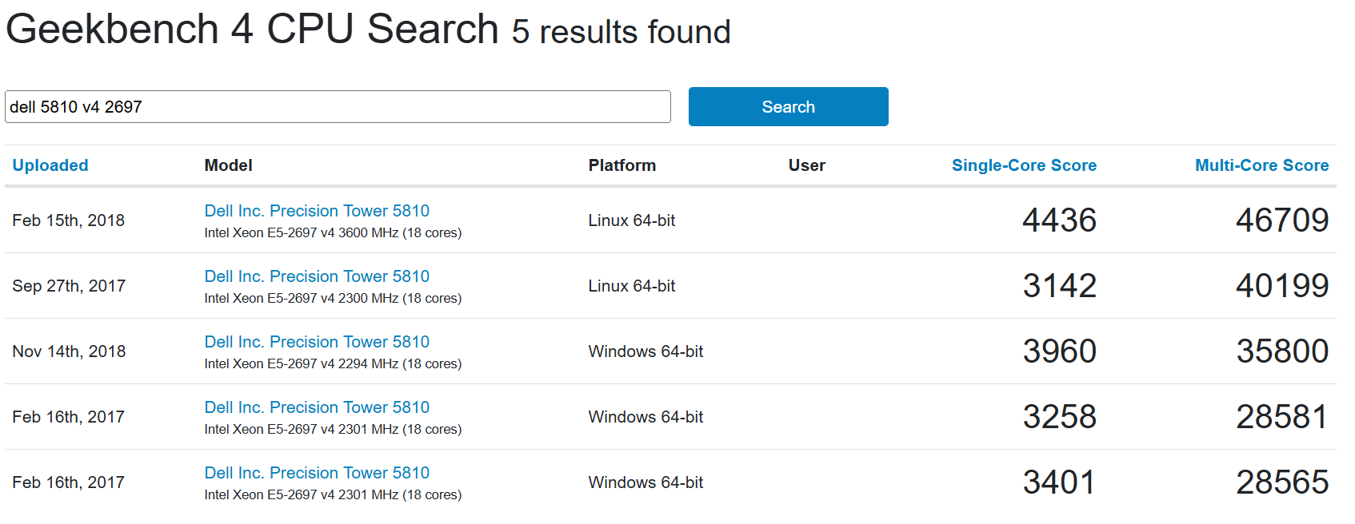Click the single-core score 3960
The width and height of the screenshot is (1355, 524).
coord(1060,351)
